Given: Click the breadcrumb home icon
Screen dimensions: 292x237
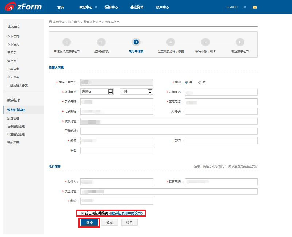Looking at the screenshot, I should pyautogui.click(x=50, y=22).
